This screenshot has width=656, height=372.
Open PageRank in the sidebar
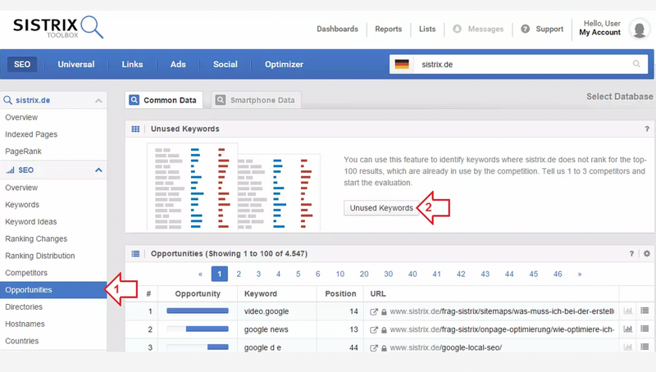pyautogui.click(x=24, y=152)
